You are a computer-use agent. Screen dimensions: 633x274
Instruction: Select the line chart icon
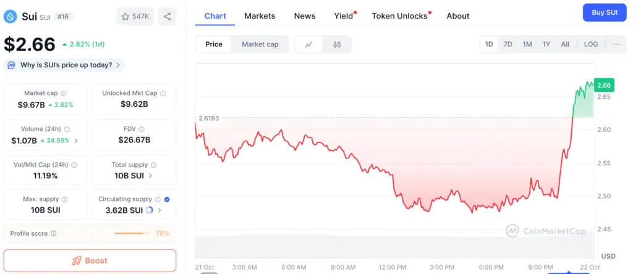(x=308, y=44)
